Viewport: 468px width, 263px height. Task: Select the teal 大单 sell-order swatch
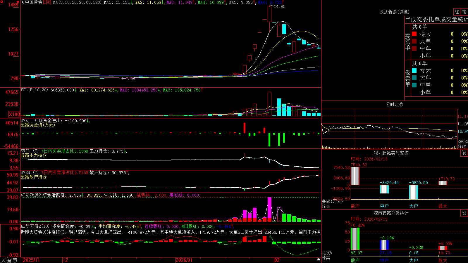414,78
